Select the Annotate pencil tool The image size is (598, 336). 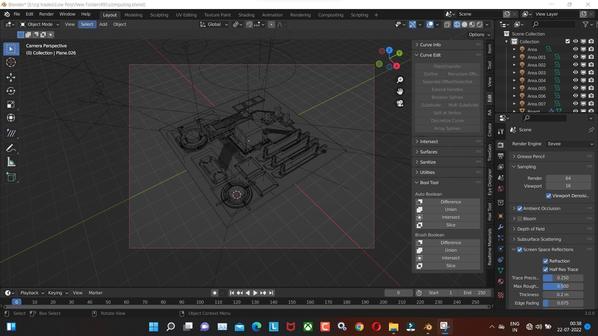(x=11, y=148)
